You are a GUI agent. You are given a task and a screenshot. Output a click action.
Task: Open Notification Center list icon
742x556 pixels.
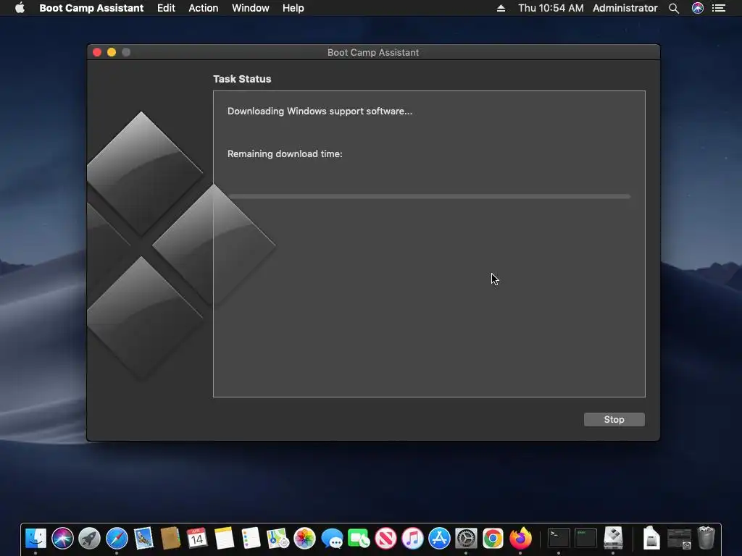tap(719, 8)
